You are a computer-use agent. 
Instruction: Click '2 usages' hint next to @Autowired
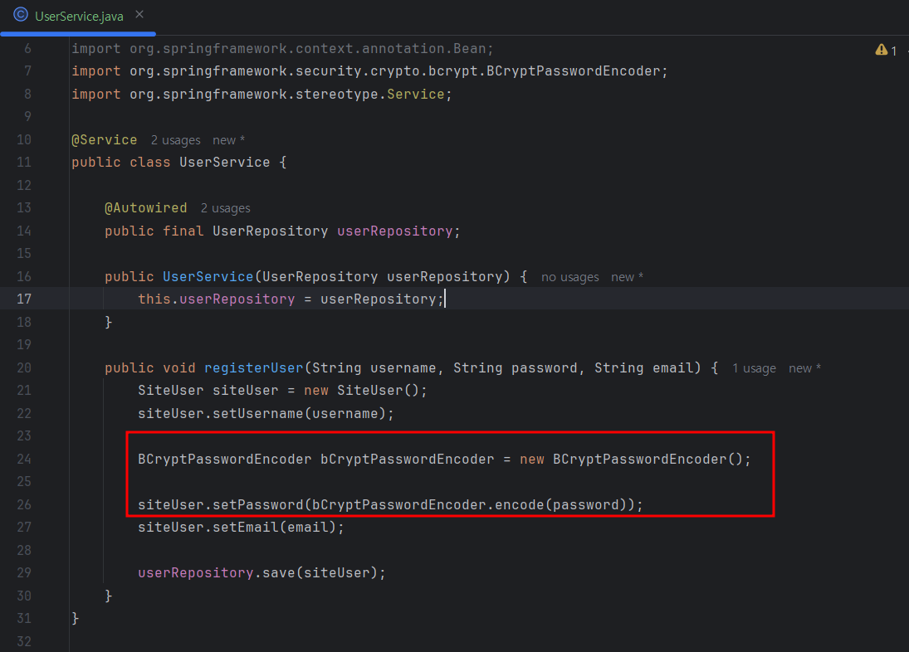(226, 208)
